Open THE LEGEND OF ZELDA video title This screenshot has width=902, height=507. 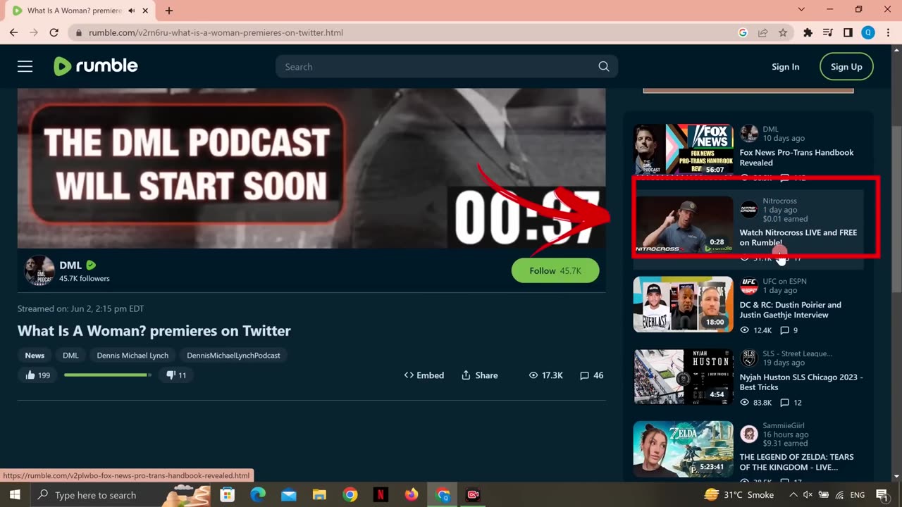[796, 462]
